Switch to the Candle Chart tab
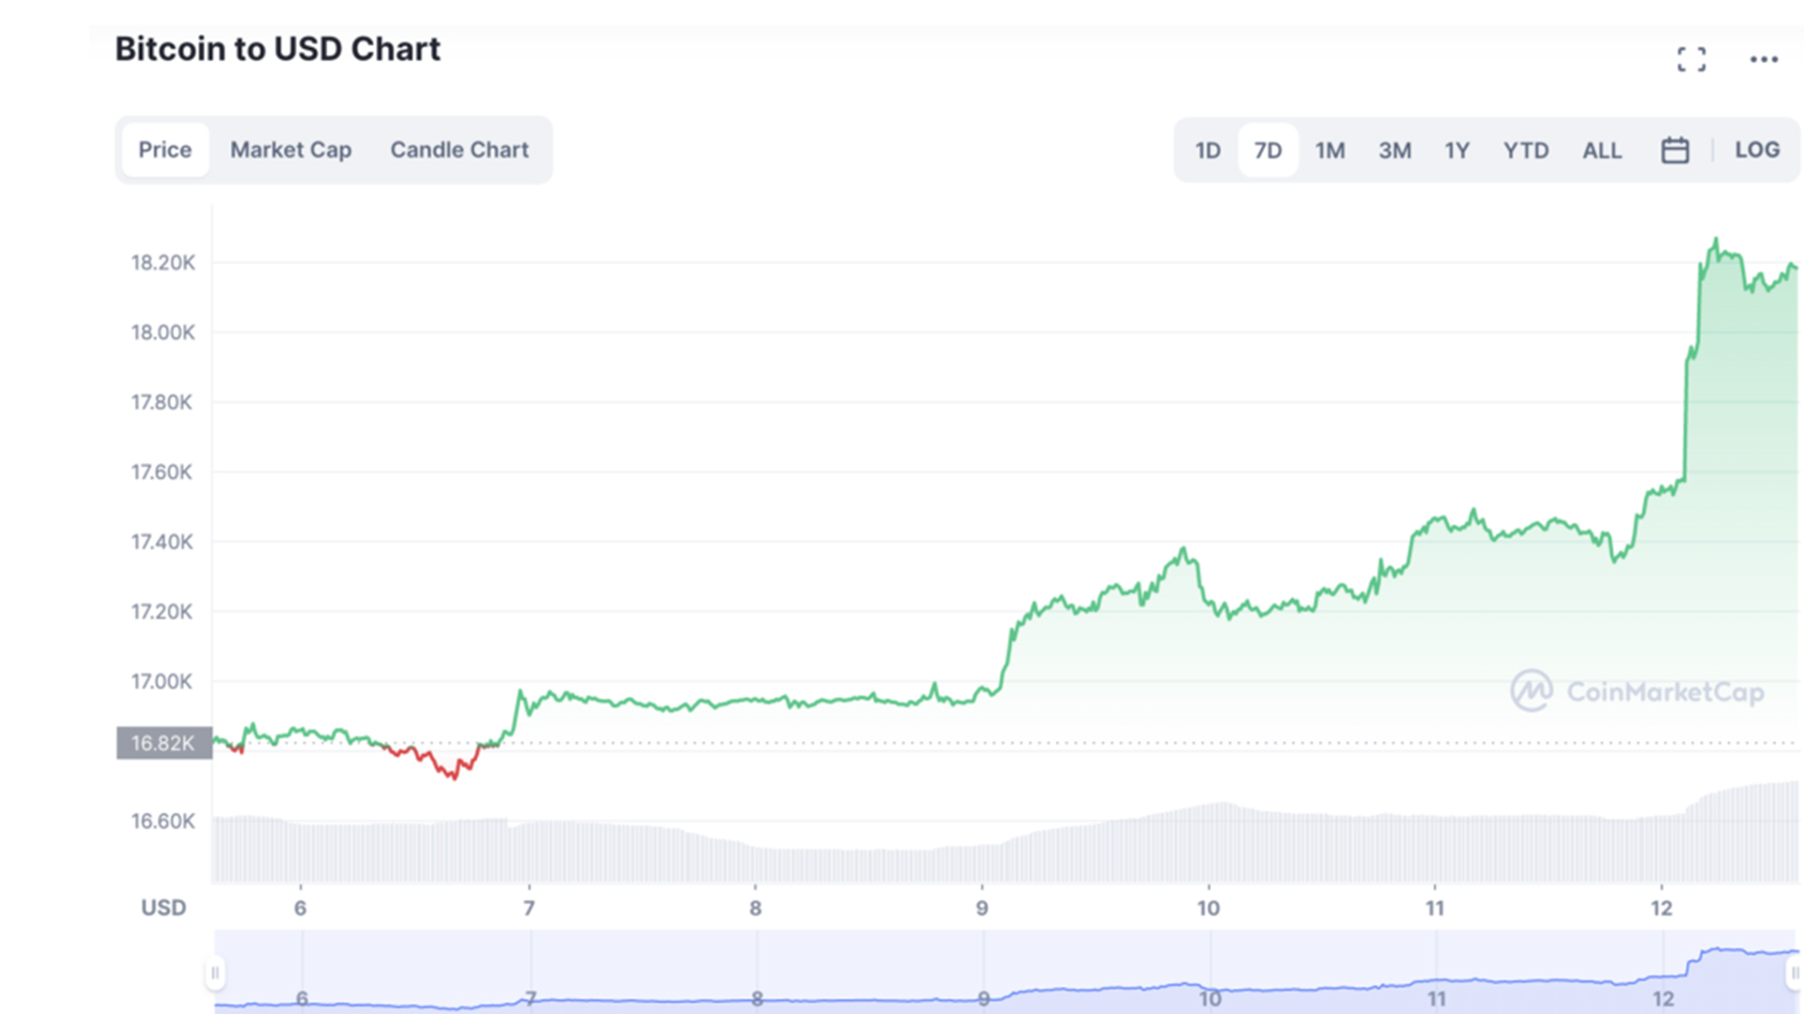Image resolution: width=1804 pixels, height=1014 pixels. [x=459, y=150]
